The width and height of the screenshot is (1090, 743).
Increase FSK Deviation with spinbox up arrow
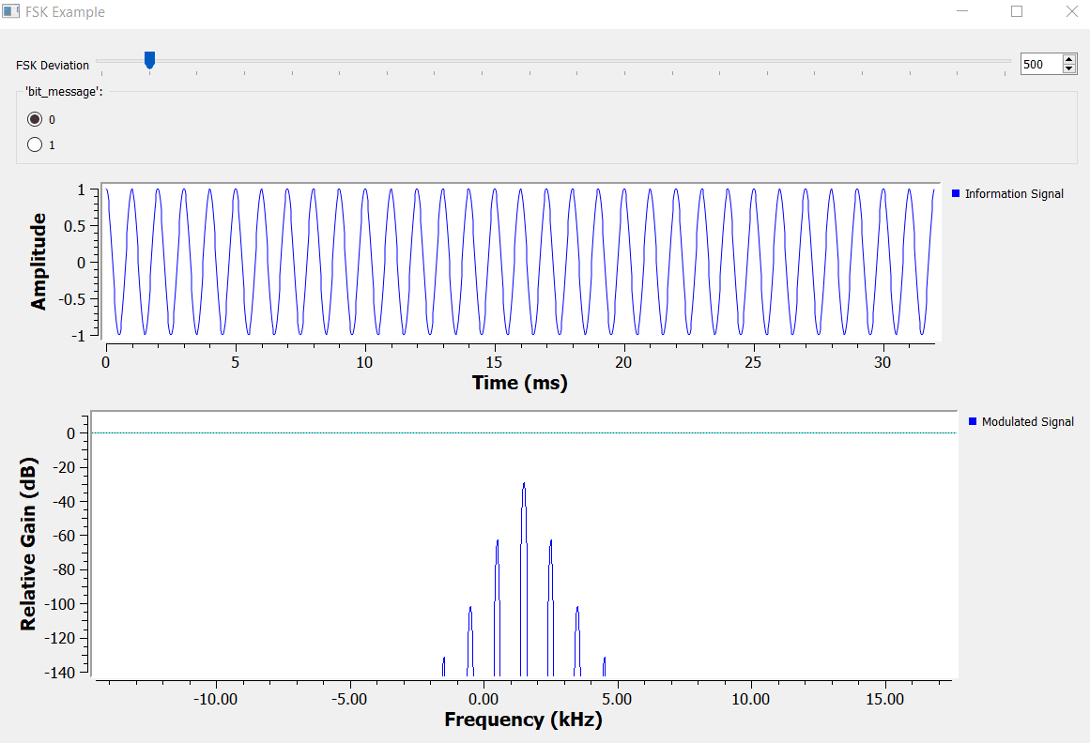tap(1069, 60)
